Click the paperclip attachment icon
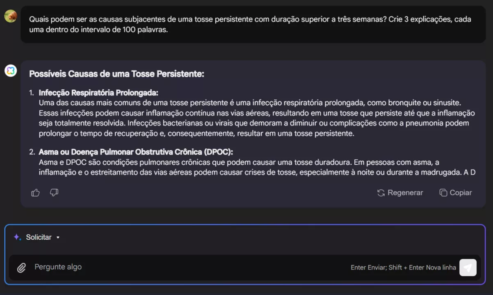 (21, 268)
